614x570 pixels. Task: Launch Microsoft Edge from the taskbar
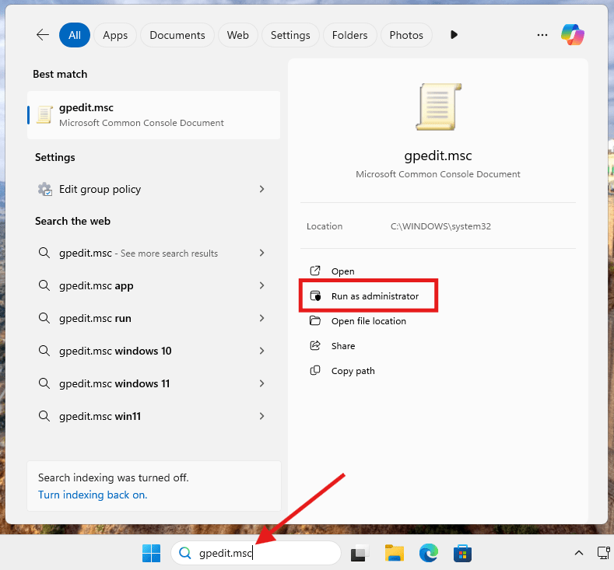click(429, 553)
